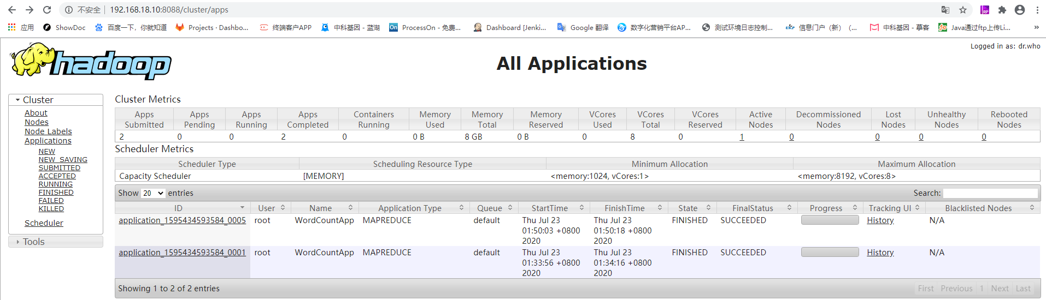Open the ShowDoc bookmark
This screenshot has width=1046, height=300.
tap(64, 27)
